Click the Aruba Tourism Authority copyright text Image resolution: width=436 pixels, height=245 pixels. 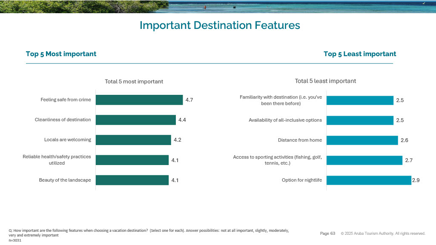(x=383, y=234)
